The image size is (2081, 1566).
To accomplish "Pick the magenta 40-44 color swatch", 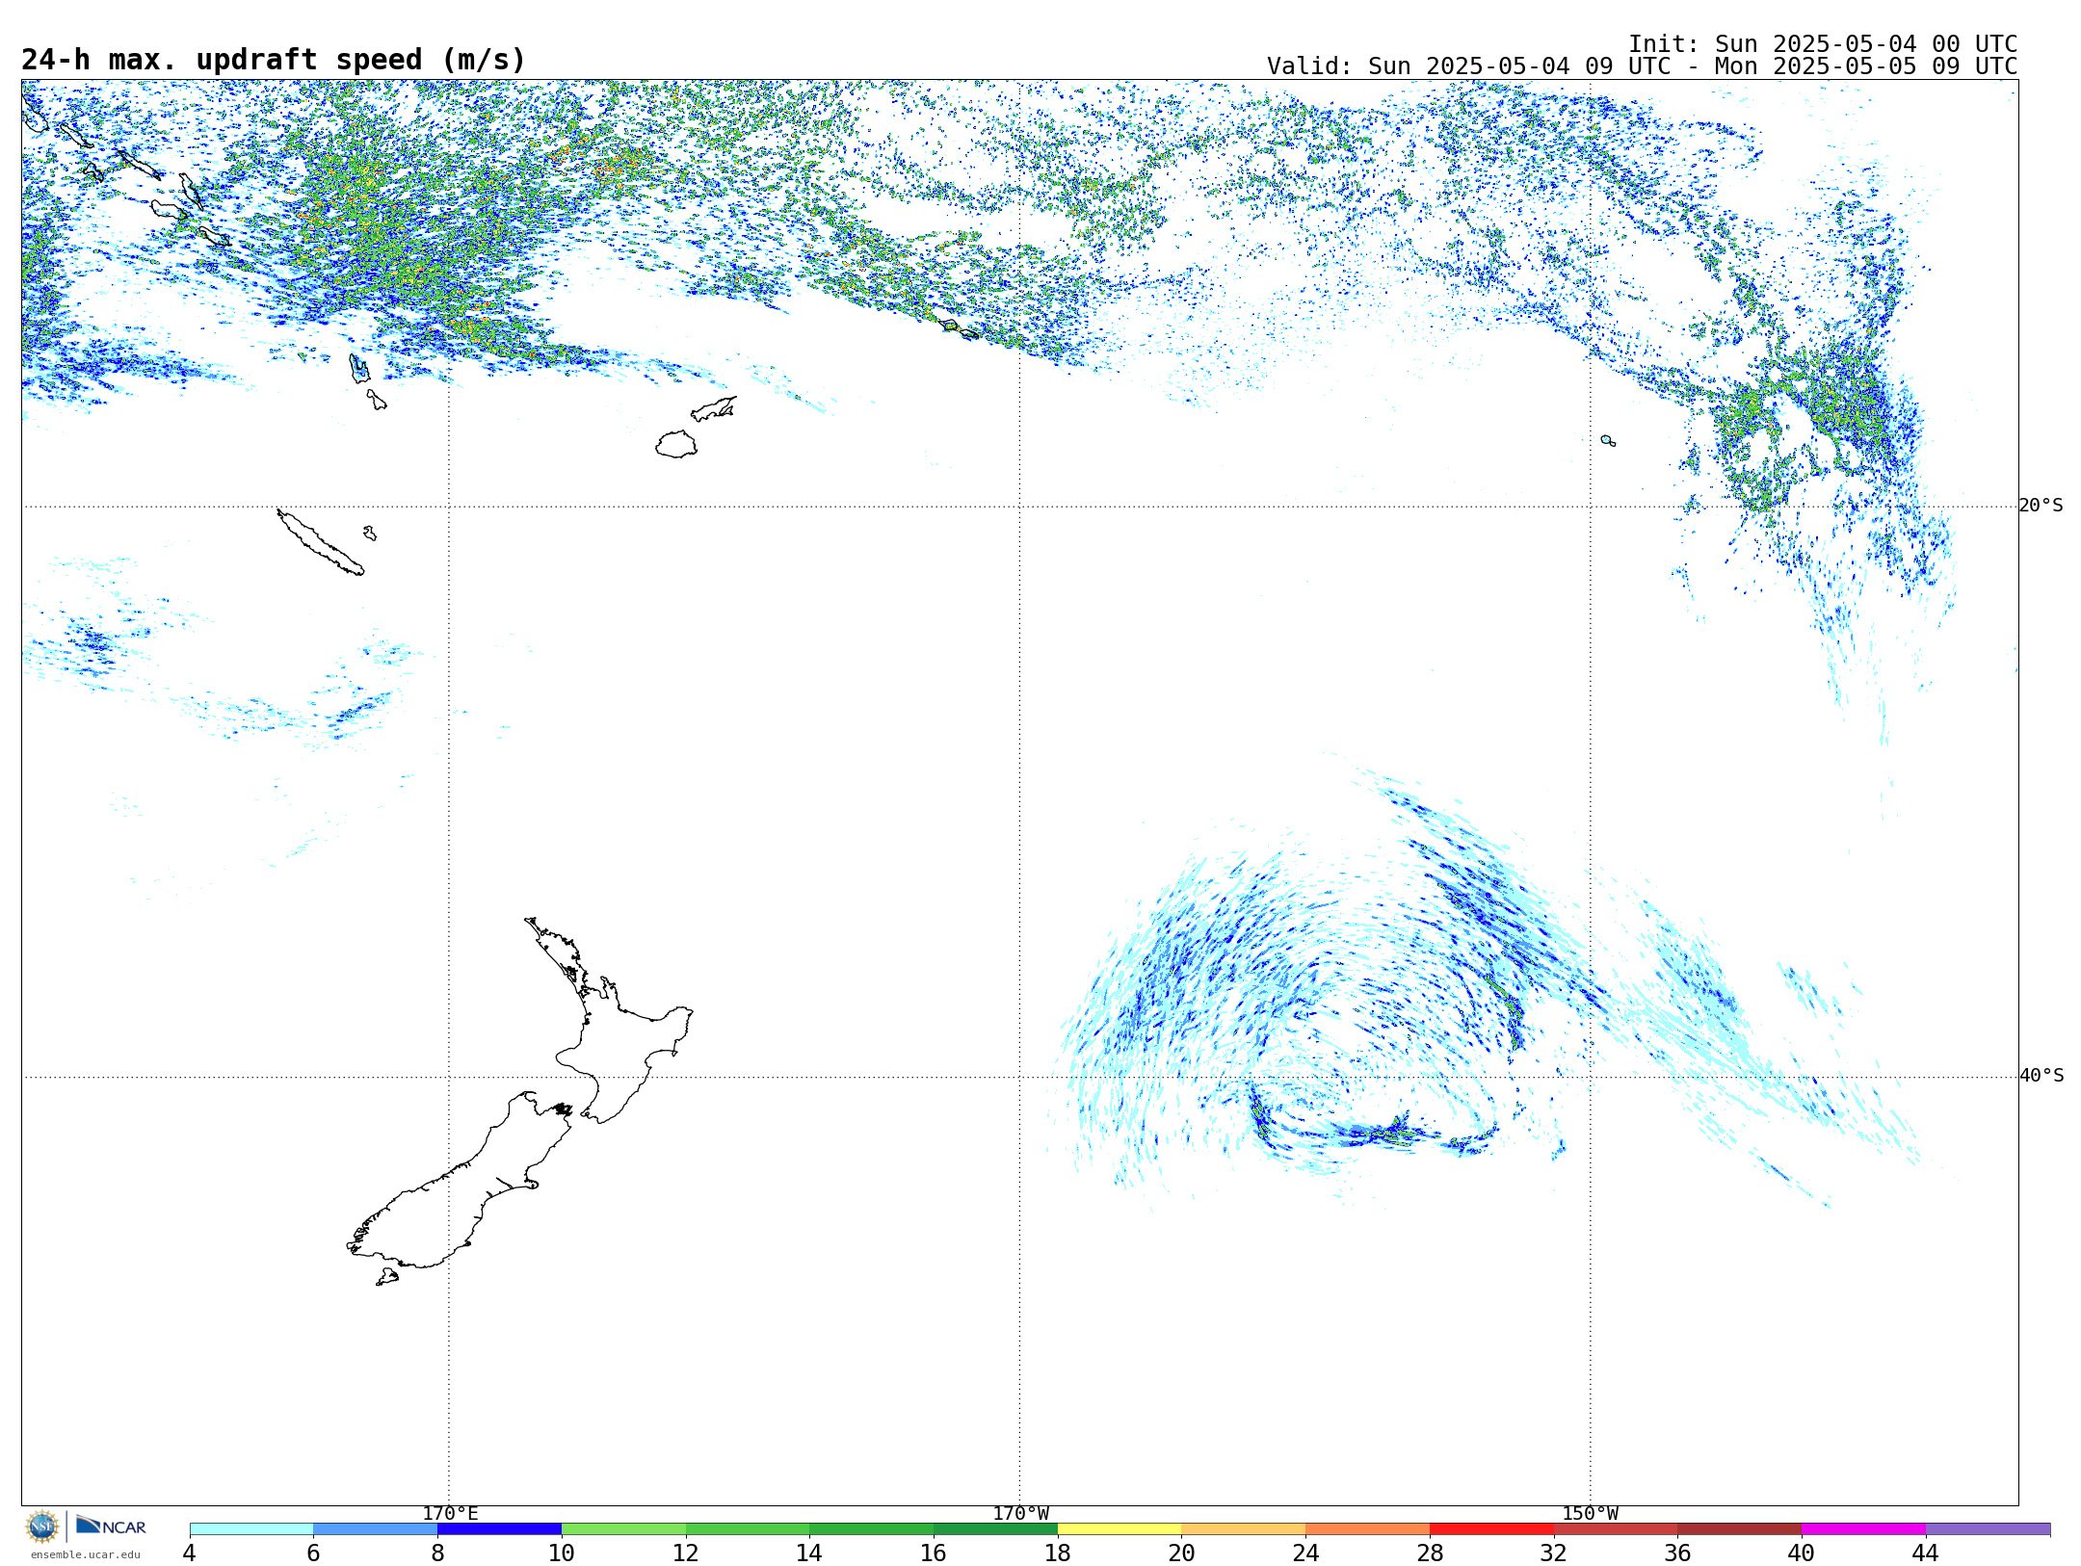I will pos(1864,1529).
